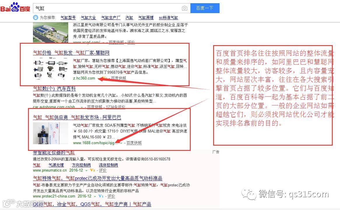Open the cylinder thumbnail for the 阿里巴巴 result

[x=50, y=133]
